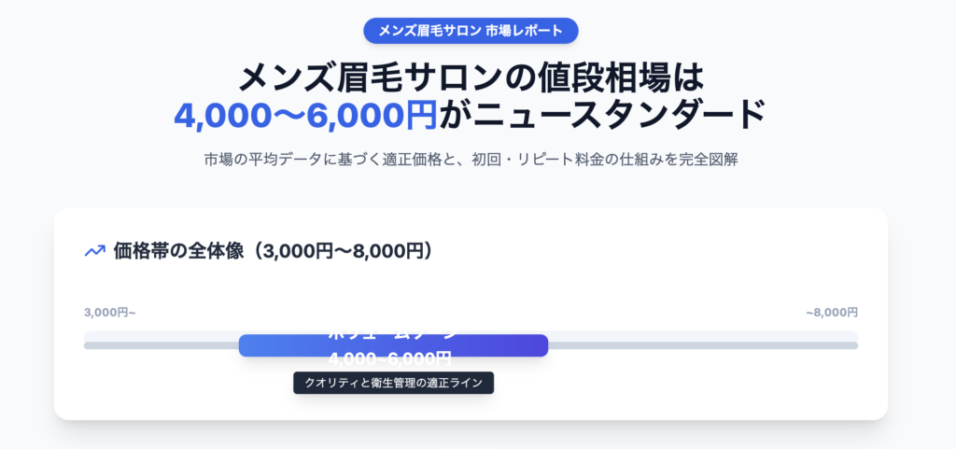956x449 pixels.
Task: Click the 3,000円~ minimum price label
Action: 110,312
